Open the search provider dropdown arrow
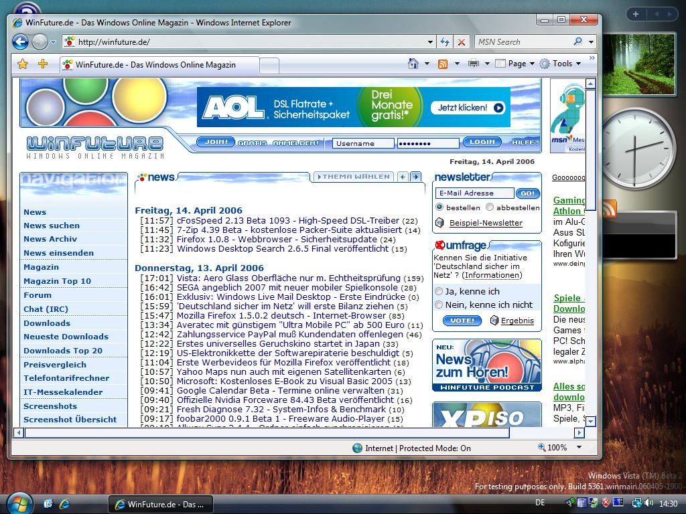 (x=591, y=42)
